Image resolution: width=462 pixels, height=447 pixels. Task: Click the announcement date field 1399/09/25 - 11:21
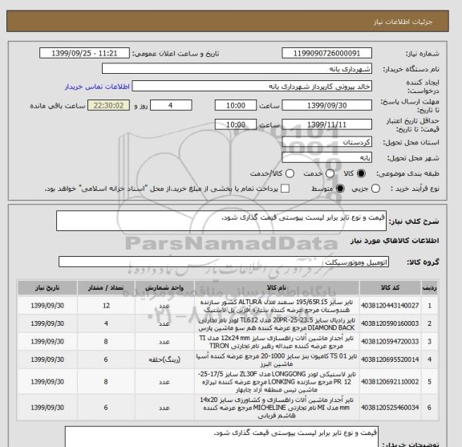(84, 54)
